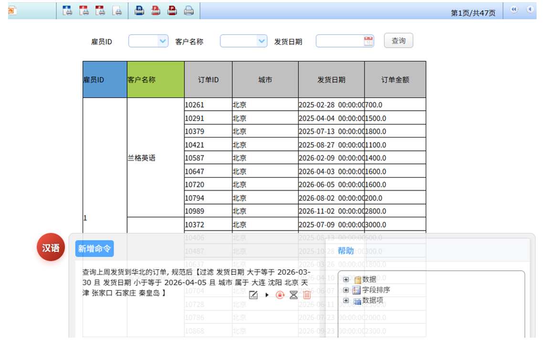Expand the 数据 tree node
Viewport: 549px width, 341px height.
tap(346, 279)
